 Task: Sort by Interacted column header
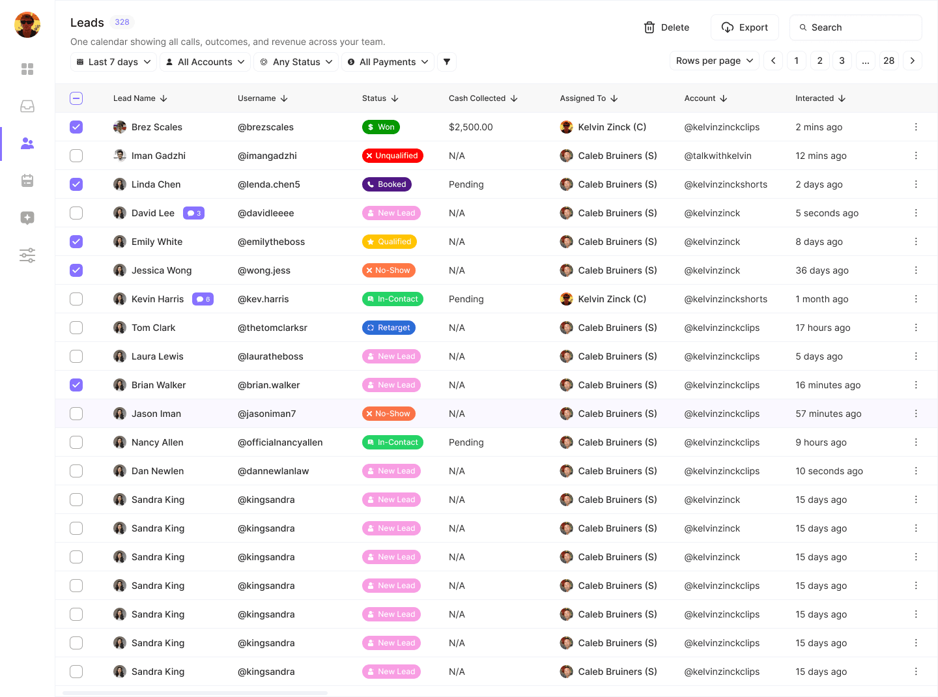pyautogui.click(x=820, y=98)
